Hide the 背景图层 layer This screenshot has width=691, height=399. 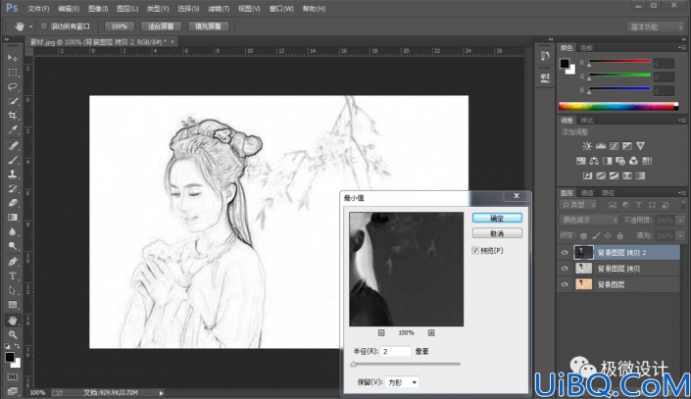[x=565, y=284]
